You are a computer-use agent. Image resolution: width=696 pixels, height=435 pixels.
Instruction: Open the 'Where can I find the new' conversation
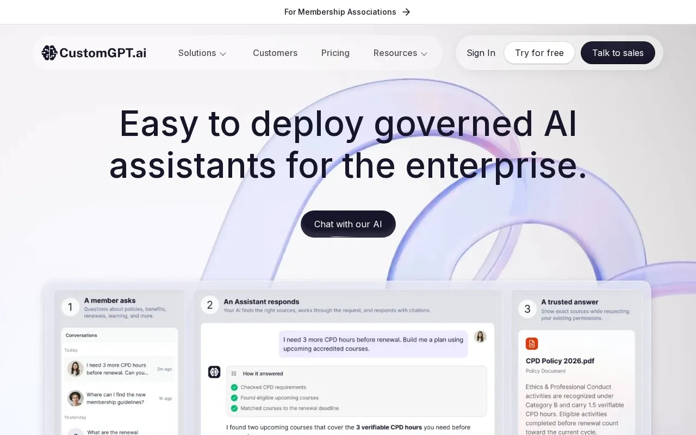120,398
